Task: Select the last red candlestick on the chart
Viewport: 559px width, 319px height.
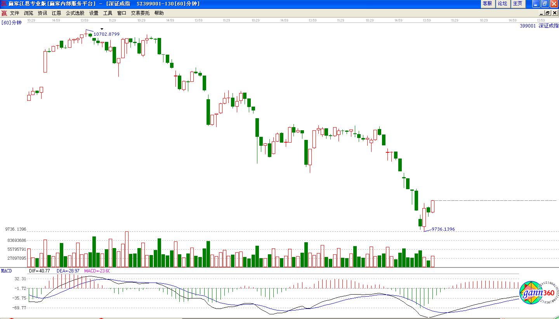Action: pos(432,206)
